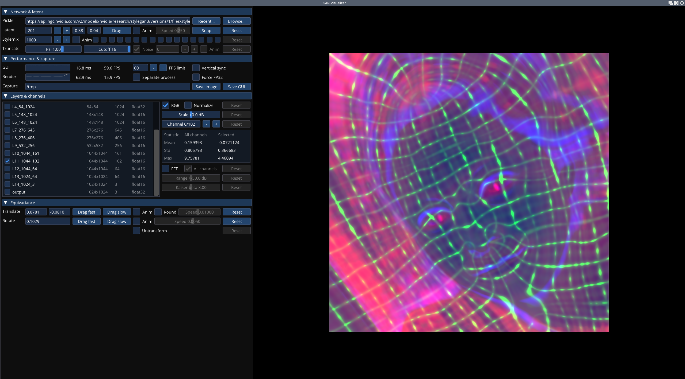The width and height of the screenshot is (685, 379).
Task: Click the Drag slow button for Rotate
Action: click(116, 221)
